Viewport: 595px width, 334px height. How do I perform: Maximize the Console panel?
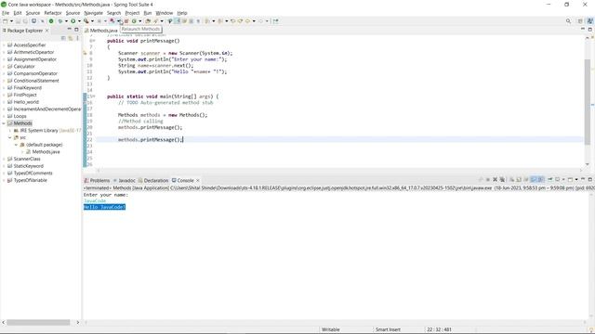(590, 179)
